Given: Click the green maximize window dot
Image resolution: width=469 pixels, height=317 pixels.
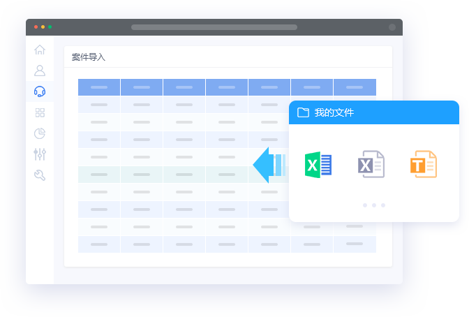Looking at the screenshot, I should click(x=50, y=27).
